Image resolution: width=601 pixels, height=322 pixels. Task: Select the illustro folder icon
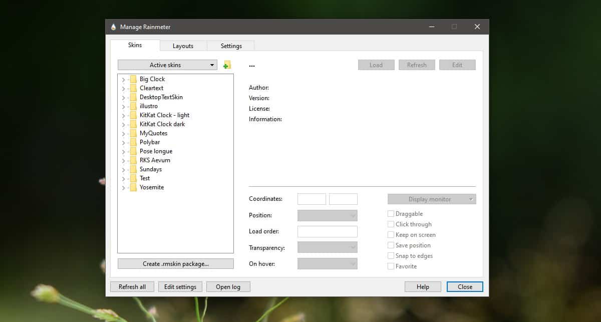(x=133, y=106)
